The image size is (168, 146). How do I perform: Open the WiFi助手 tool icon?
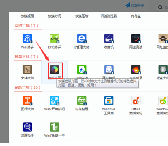[28, 39]
